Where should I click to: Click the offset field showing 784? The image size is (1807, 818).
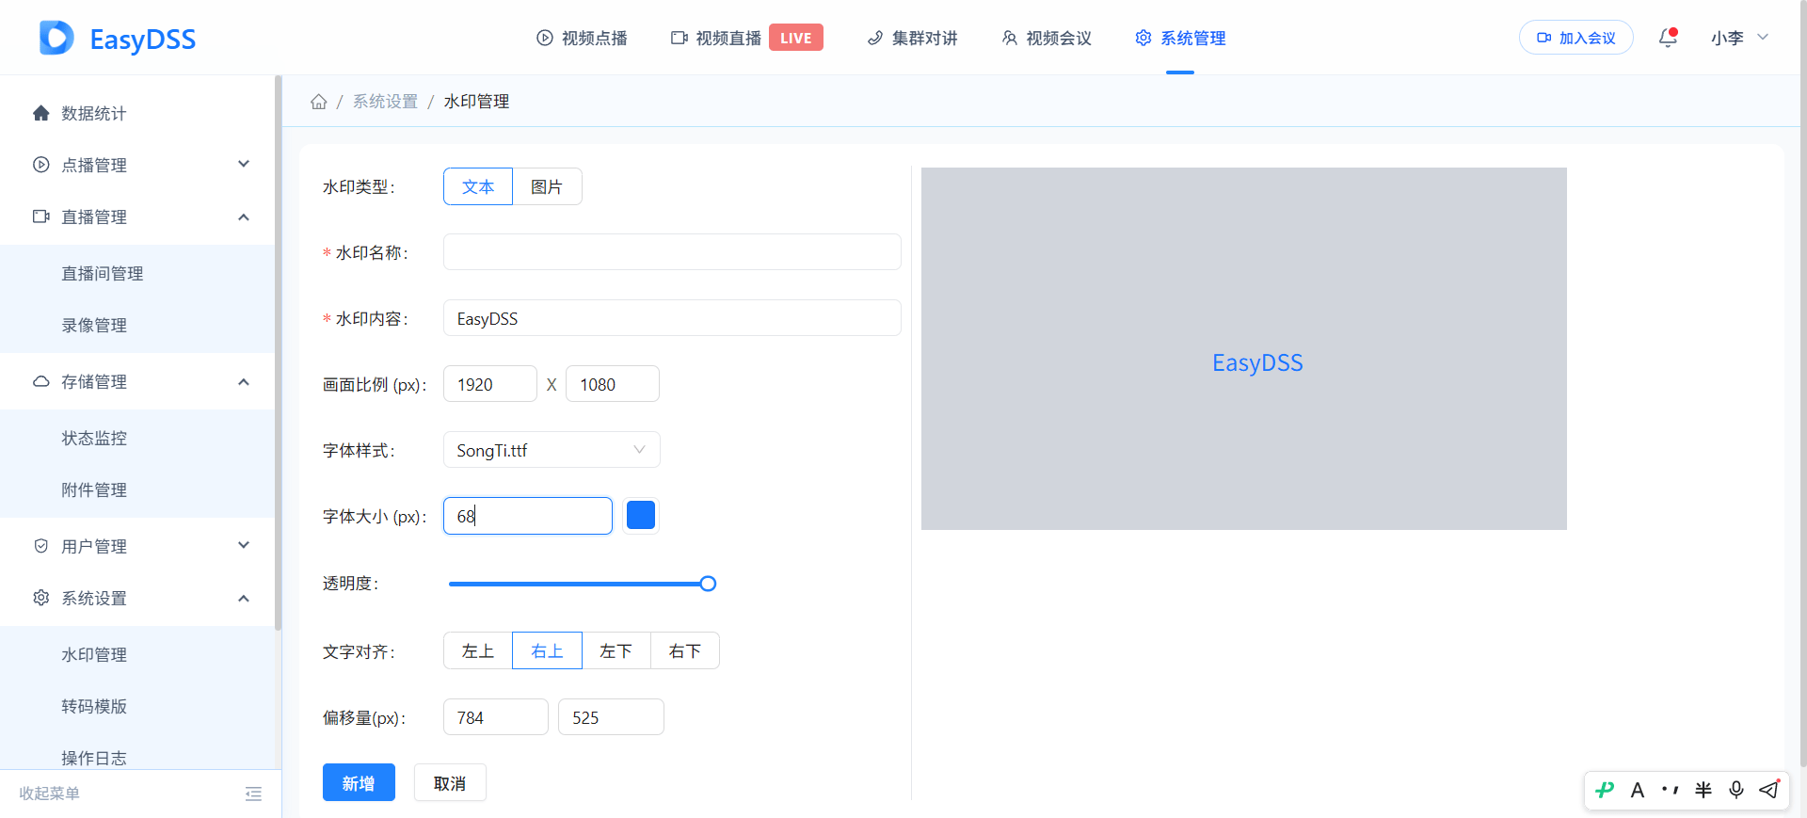pyautogui.click(x=496, y=717)
